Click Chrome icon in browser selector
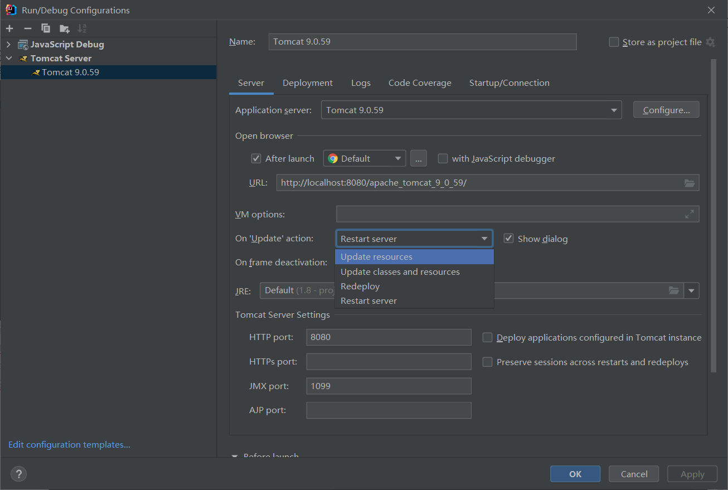Viewport: 728px width, 490px height. (x=333, y=158)
